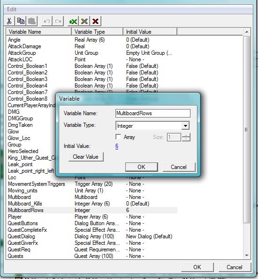Select the Control_Boolean1 row
Image resolution: width=258 pixels, height=279 pixels.
pyautogui.click(x=92, y=66)
